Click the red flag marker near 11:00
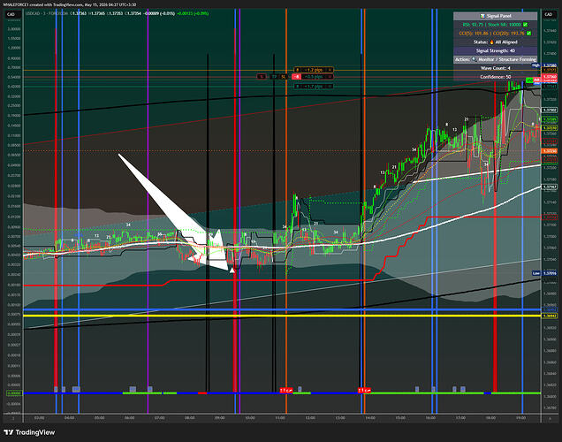562x442 pixels. coord(286,391)
